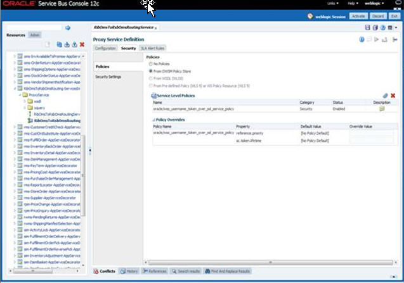Click the xquery folder icon
Viewport: 404px width, 283px height.
(30, 108)
